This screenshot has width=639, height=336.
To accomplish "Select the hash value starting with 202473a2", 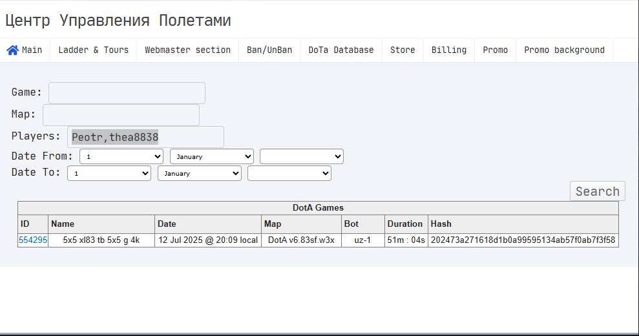I will point(523,240).
